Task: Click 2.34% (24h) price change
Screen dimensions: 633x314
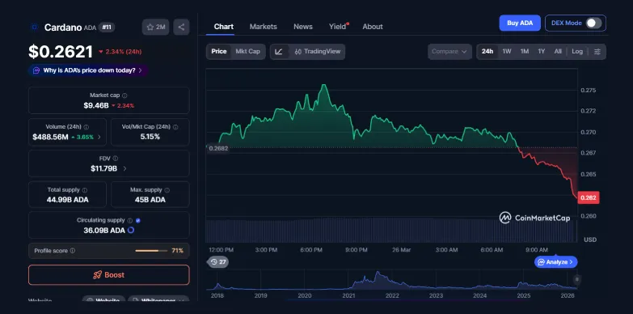Action: pyautogui.click(x=120, y=52)
